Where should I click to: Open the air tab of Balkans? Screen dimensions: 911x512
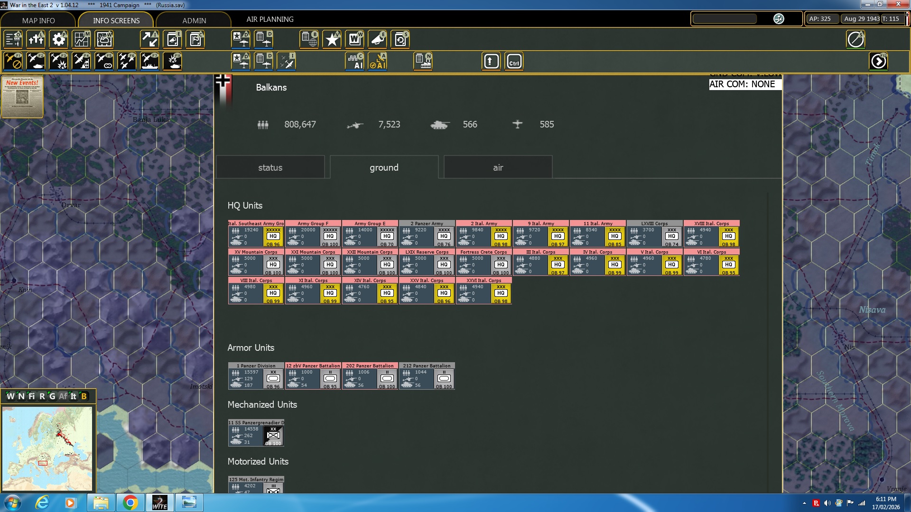pyautogui.click(x=498, y=167)
